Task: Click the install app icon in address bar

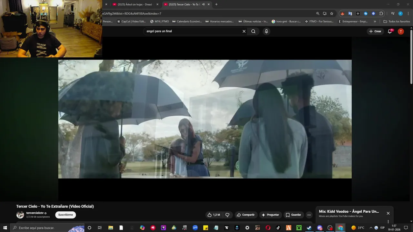Action: tap(325, 14)
